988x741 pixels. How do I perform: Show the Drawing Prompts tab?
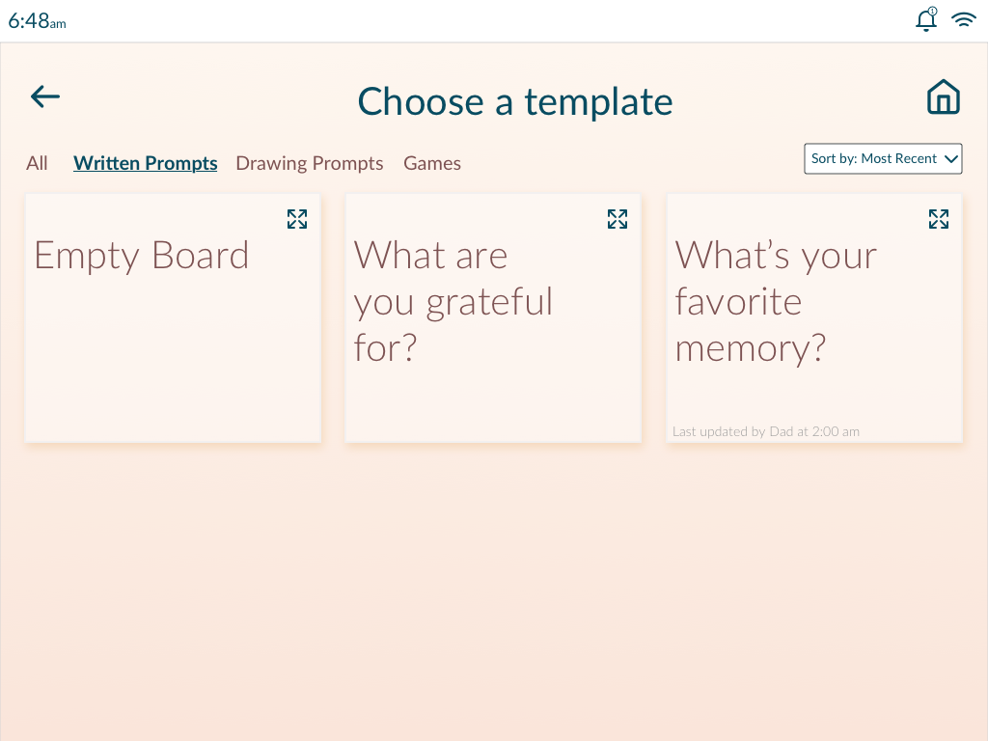click(310, 163)
